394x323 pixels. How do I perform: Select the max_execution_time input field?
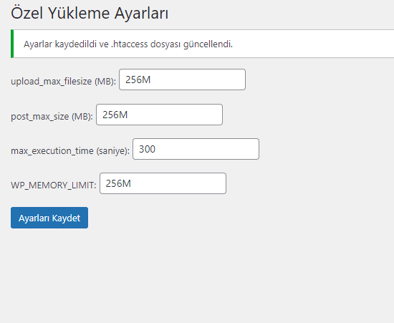pos(196,149)
